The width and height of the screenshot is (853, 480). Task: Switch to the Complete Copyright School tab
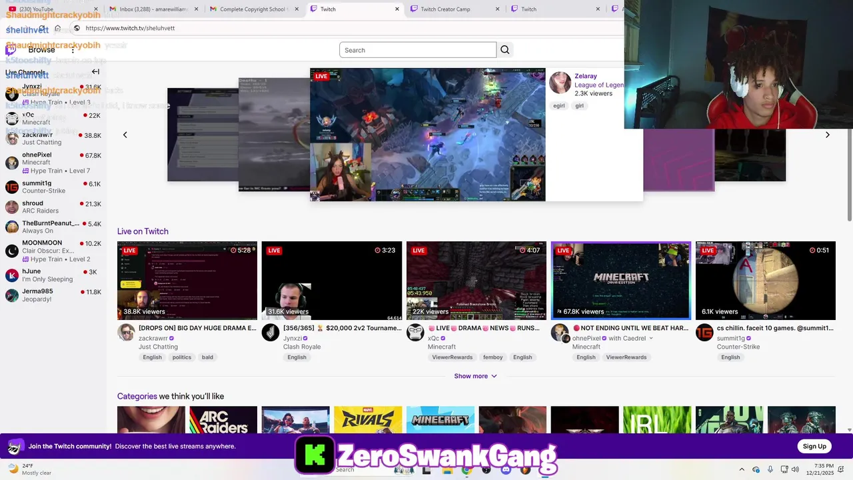pyautogui.click(x=253, y=9)
